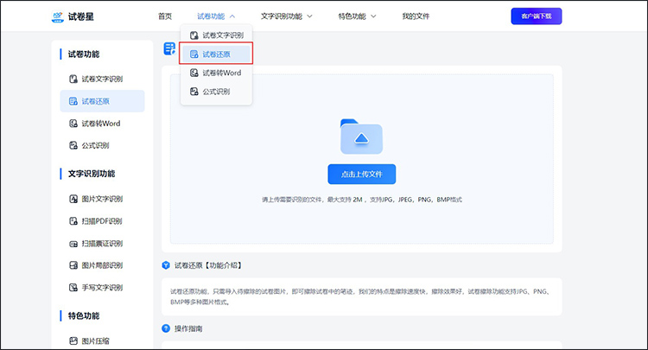Open the 试卷功能 top menu
Screen dimensions: 648x350
pos(211,16)
